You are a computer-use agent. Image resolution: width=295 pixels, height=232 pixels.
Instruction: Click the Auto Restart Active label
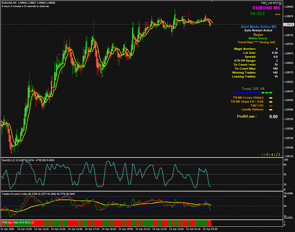258,31
